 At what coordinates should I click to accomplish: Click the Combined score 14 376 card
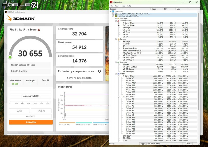point(79,59)
